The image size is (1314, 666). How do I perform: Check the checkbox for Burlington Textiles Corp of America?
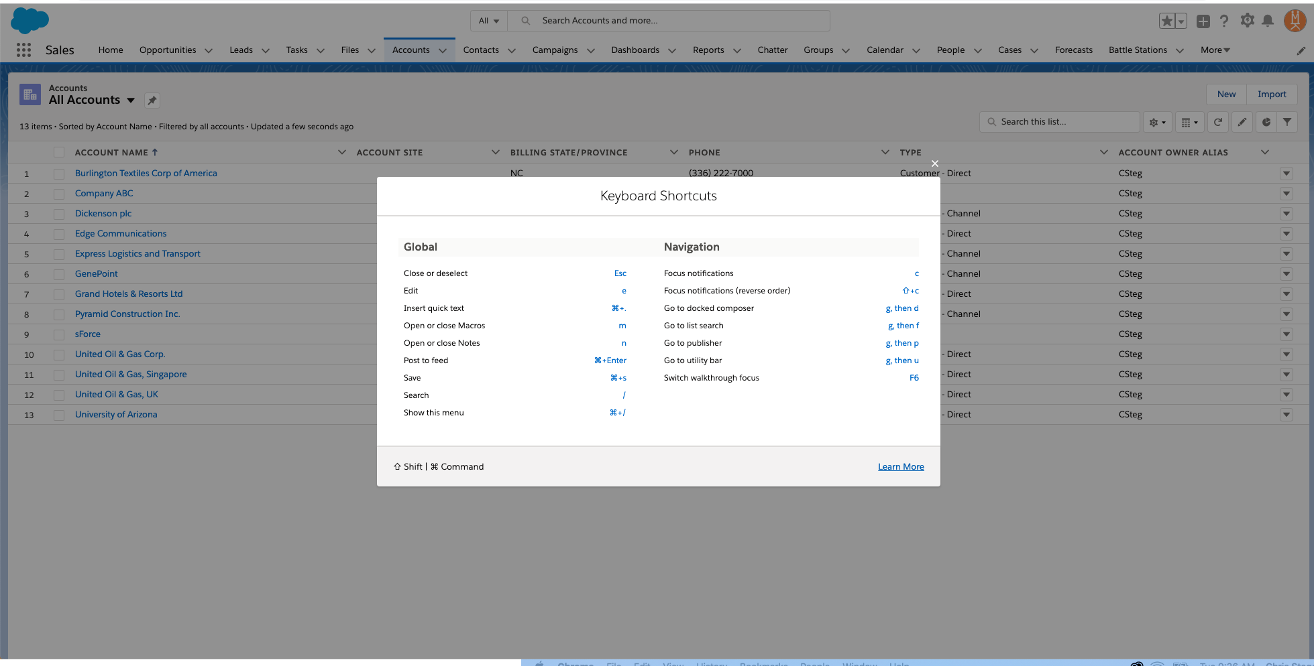click(x=59, y=173)
